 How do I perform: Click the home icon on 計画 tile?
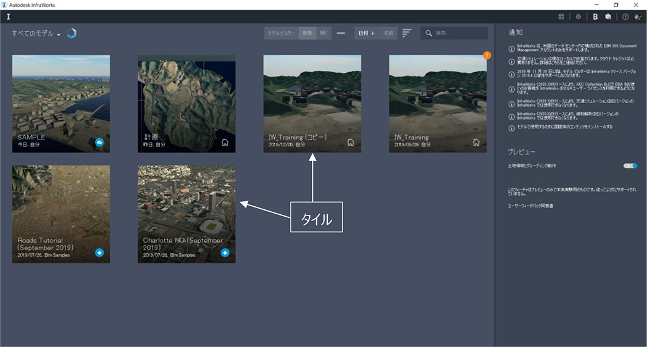point(225,143)
